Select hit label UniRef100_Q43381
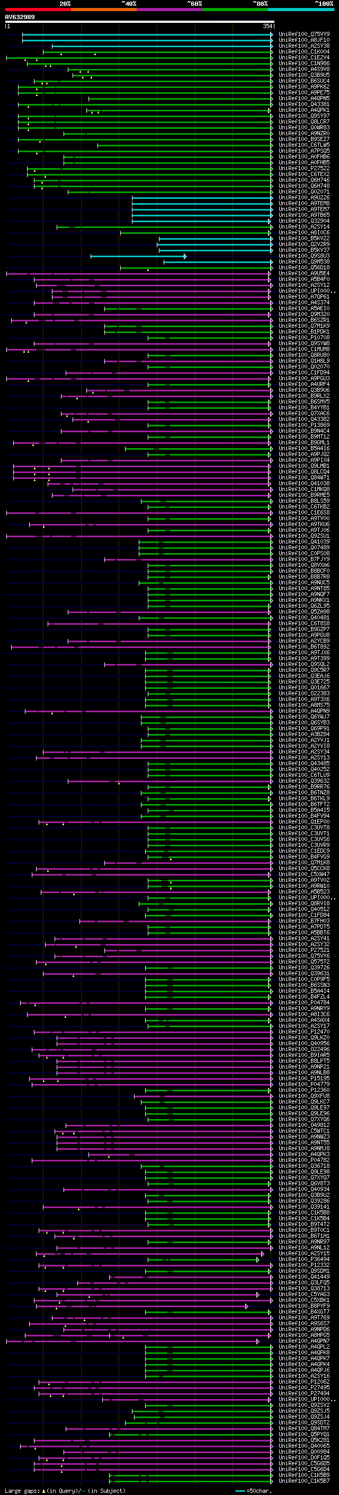 304,104
